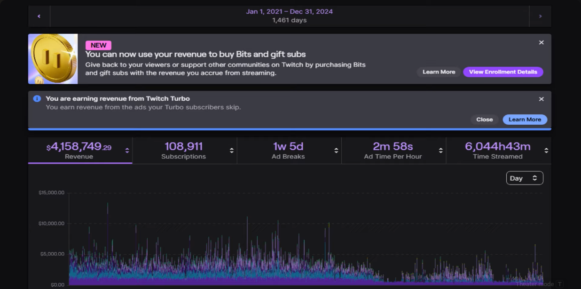The image size is (581, 289).
Task: Expand the Revenue metric selector arrows
Action: pyautogui.click(x=127, y=151)
